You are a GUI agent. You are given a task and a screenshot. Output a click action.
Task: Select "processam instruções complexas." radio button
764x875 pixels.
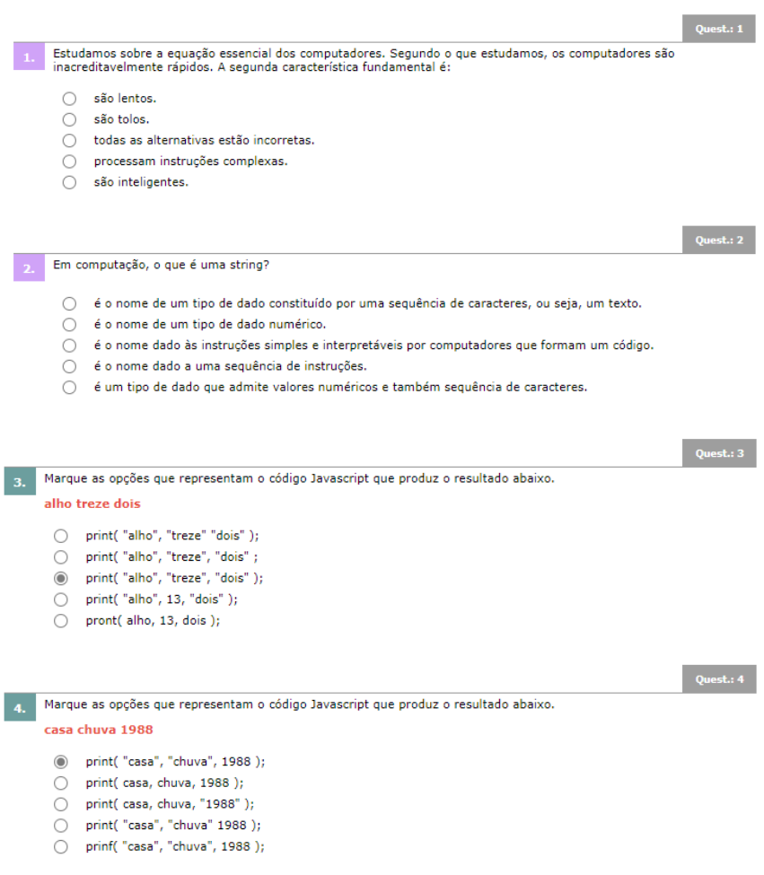coord(69,162)
